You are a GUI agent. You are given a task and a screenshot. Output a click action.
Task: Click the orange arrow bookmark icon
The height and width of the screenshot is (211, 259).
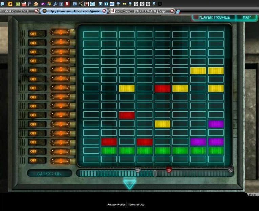tap(10, 4)
